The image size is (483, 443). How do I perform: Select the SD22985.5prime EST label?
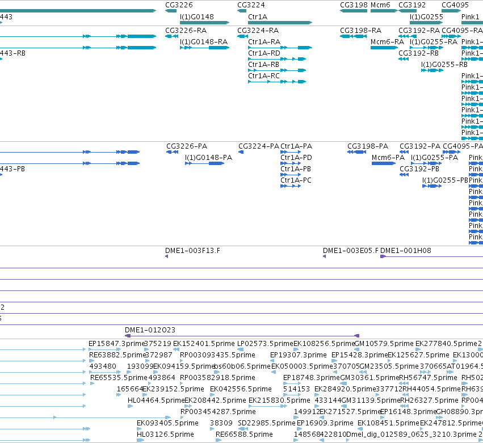pyautogui.click(x=267, y=423)
